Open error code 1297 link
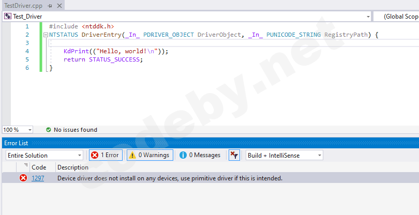Viewport: 419px width, 215px height. [x=38, y=178]
